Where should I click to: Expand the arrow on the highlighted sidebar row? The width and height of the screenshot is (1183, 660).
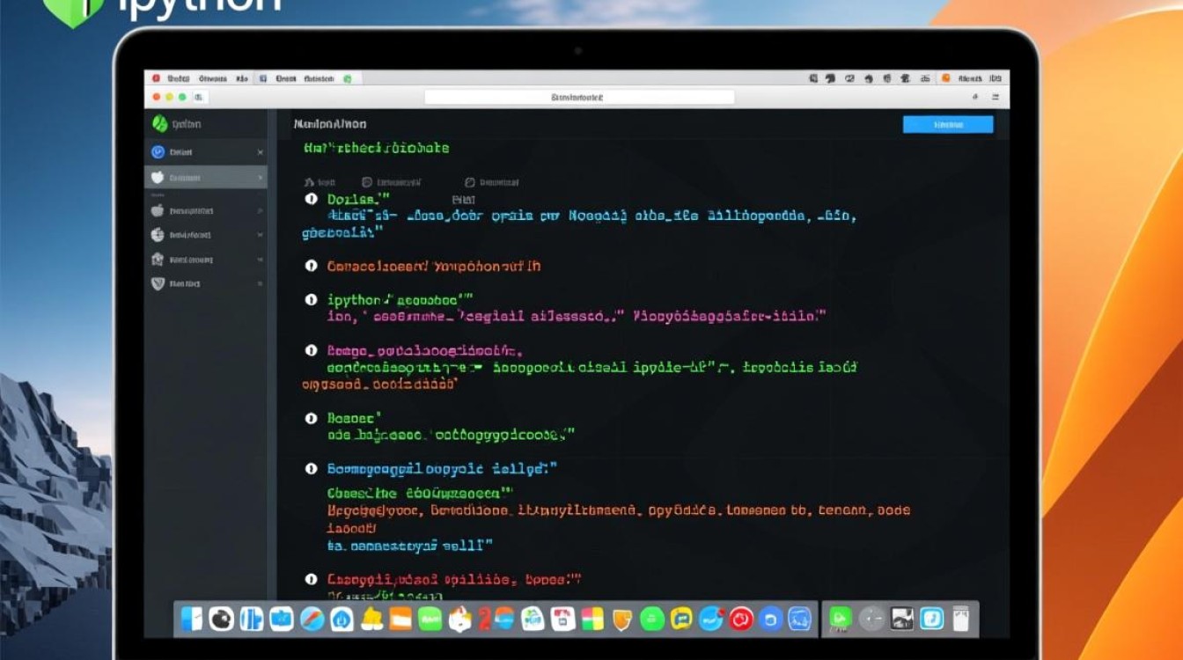pyautogui.click(x=261, y=178)
